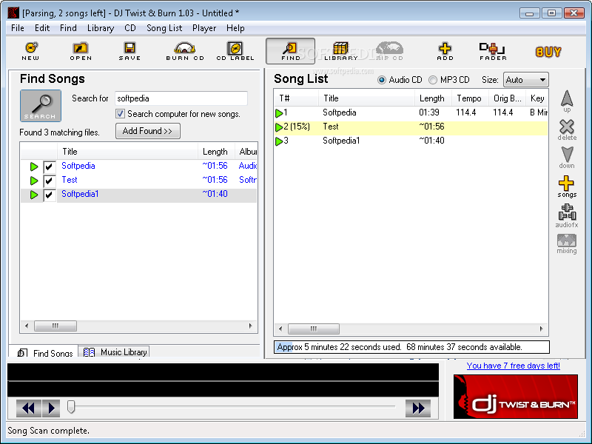The image size is (592, 444).
Task: Switch to the Find Songs tab
Action: tap(44, 352)
